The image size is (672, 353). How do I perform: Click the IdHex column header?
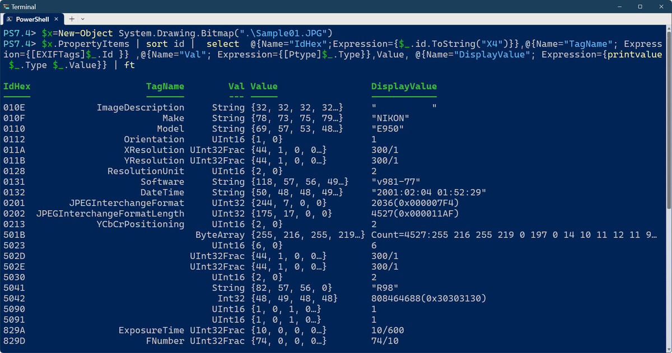tap(17, 86)
